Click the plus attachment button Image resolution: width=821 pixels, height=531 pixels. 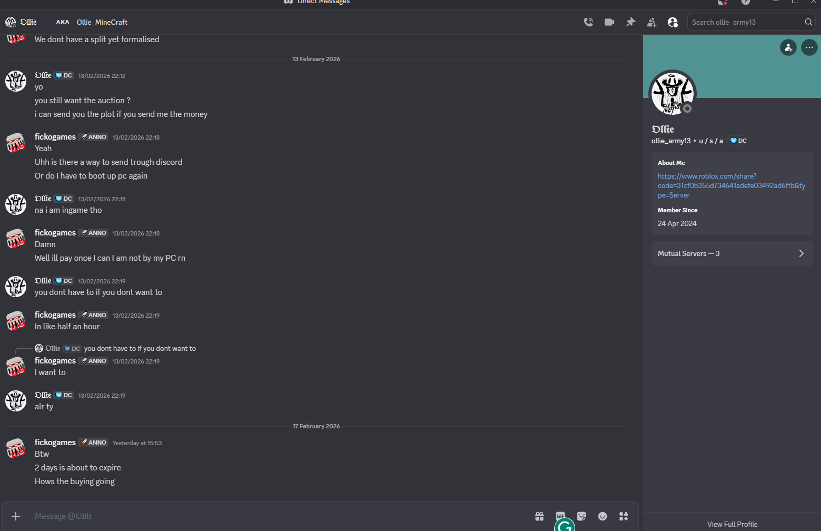16,516
